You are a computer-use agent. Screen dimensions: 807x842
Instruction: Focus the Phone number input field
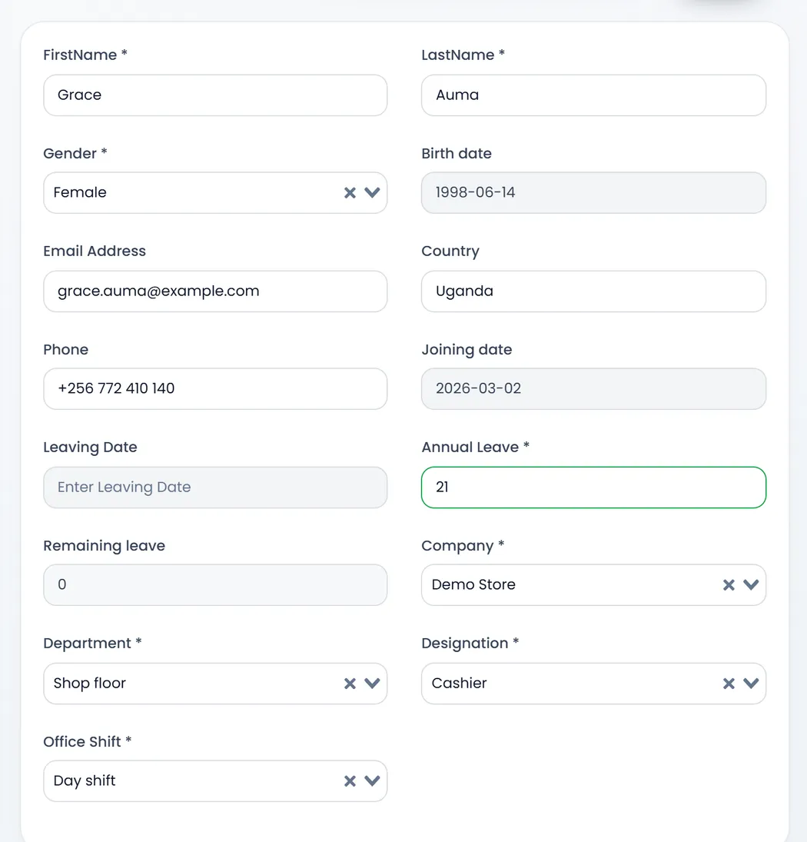[215, 389]
